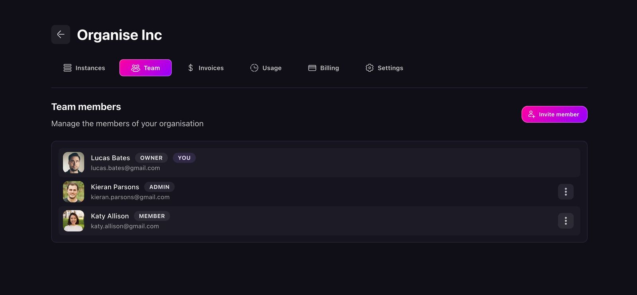637x295 pixels.
Task: Go to the Invoices tab
Action: 205,68
